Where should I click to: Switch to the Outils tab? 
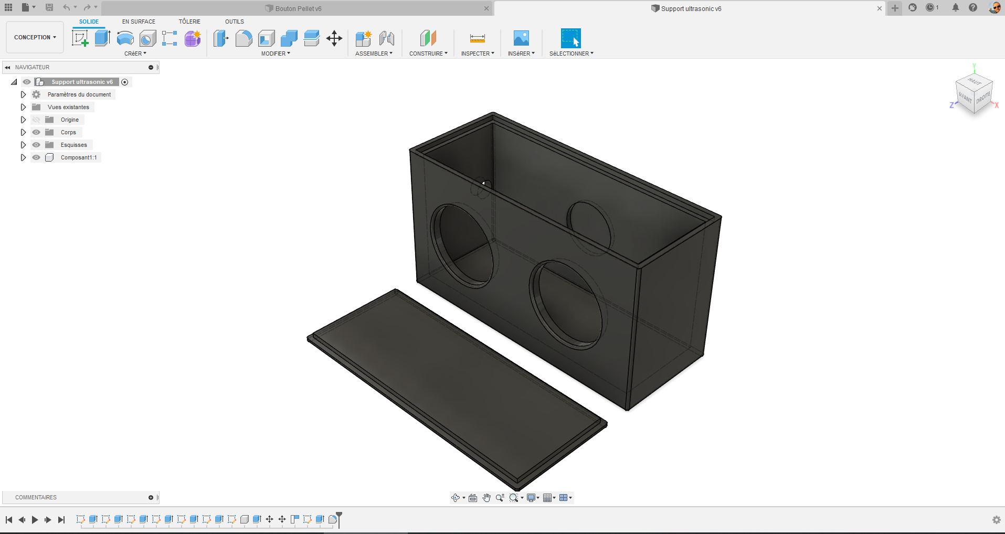[x=235, y=22]
